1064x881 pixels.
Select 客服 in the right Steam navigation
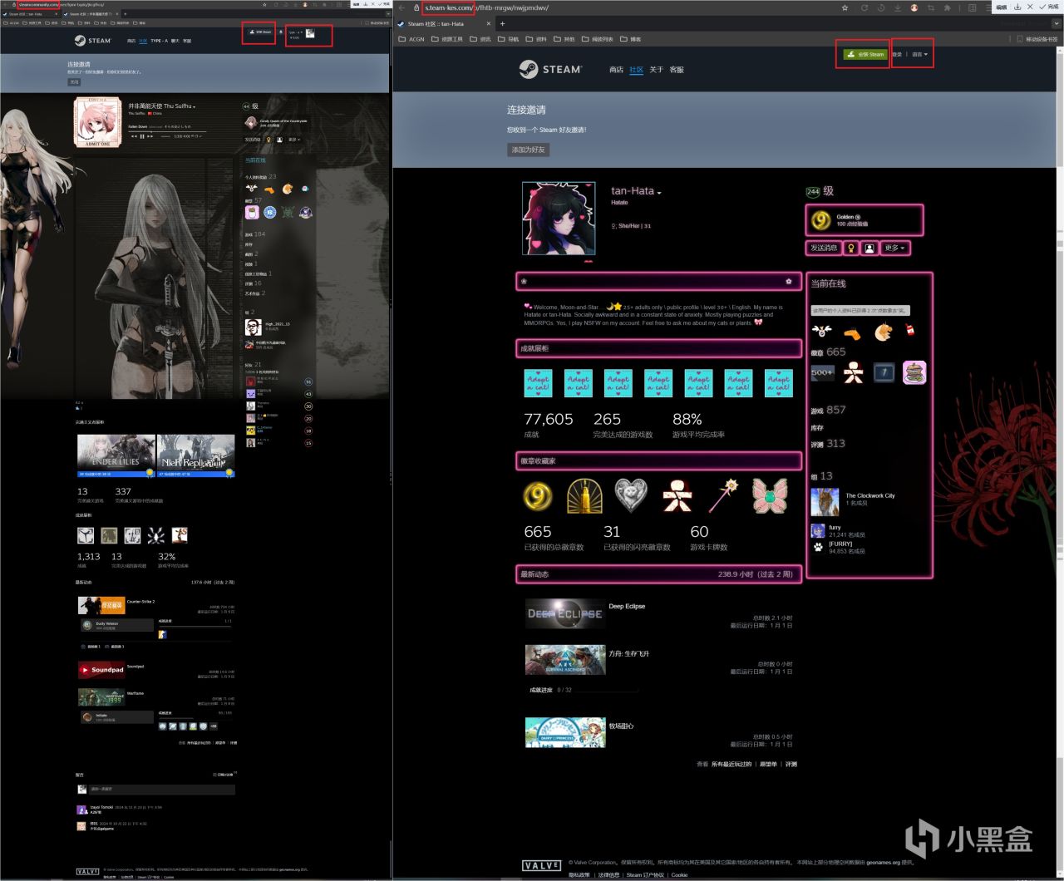(677, 70)
